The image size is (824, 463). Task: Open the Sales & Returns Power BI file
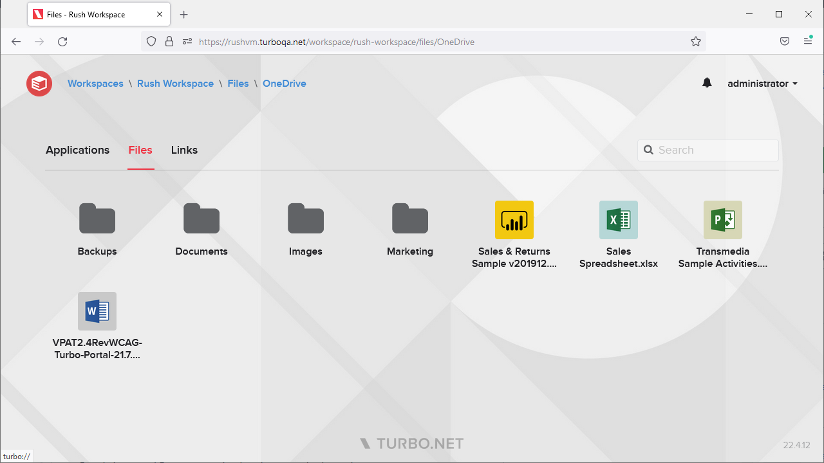tap(514, 219)
